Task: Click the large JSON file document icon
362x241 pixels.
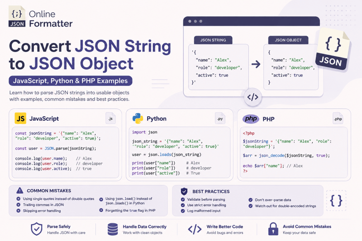Action: point(333,50)
